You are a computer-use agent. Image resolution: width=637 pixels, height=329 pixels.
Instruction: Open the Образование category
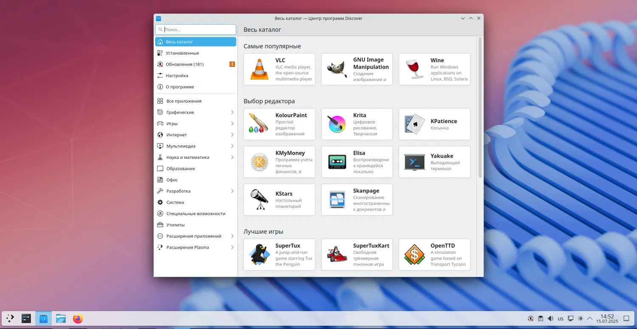click(196, 169)
